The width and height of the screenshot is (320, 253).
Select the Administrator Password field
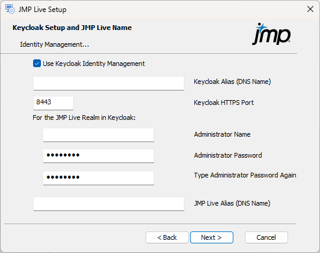(99, 156)
